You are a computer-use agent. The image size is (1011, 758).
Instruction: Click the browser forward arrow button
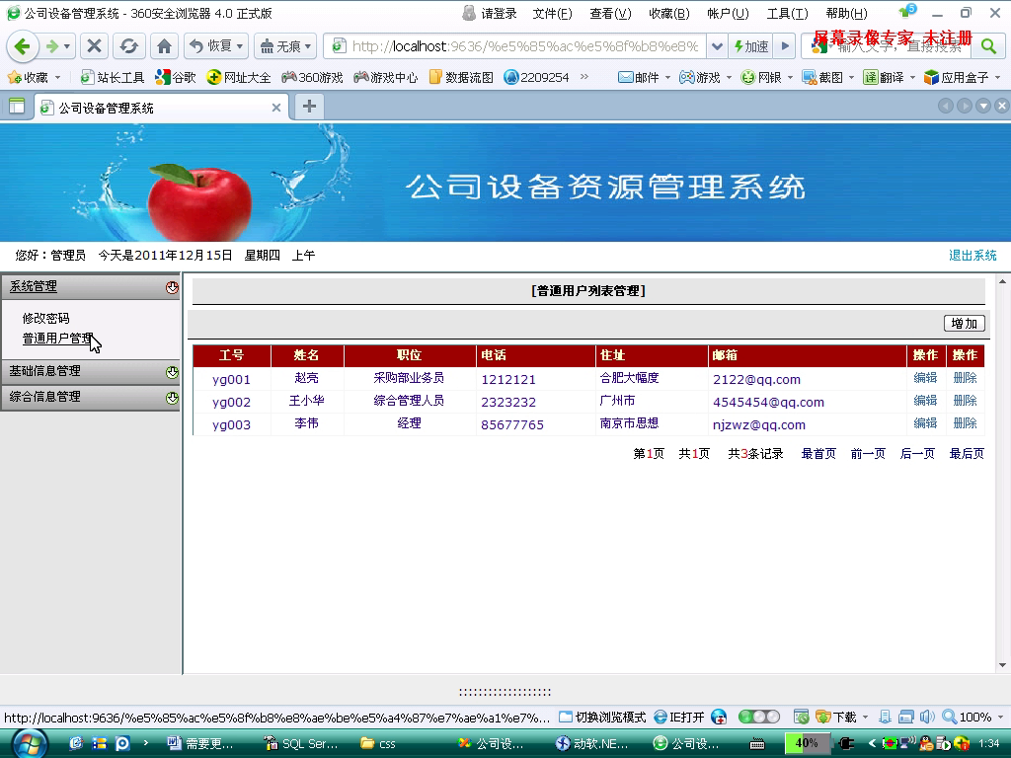click(51, 46)
